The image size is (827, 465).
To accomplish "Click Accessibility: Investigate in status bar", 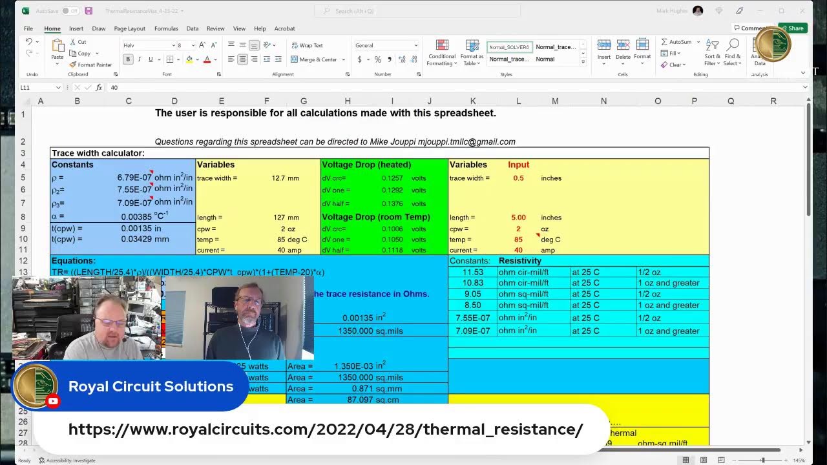I will [x=67, y=460].
